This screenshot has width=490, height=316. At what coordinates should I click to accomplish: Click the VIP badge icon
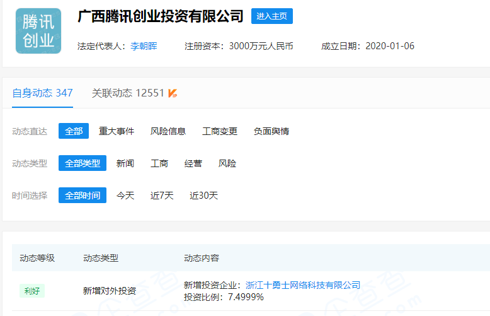click(x=173, y=93)
